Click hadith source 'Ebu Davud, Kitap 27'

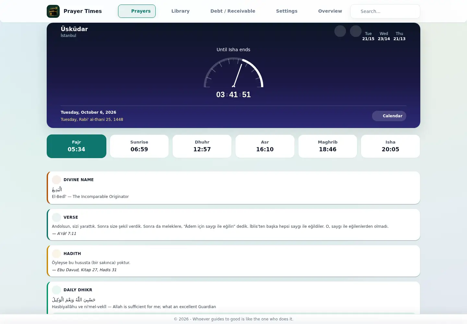click(84, 270)
